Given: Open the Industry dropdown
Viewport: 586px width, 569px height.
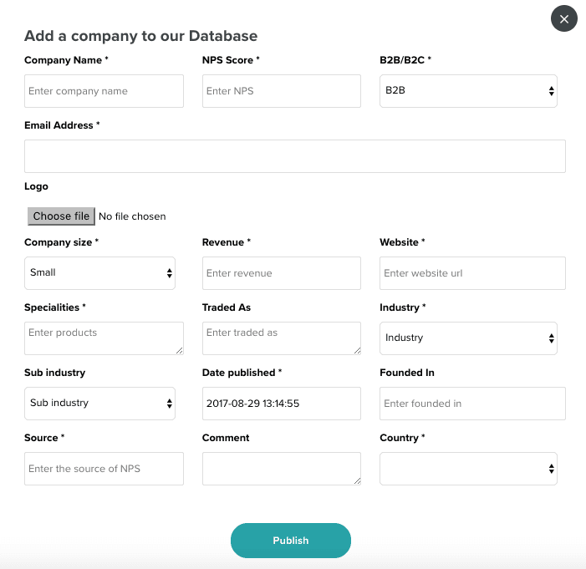Looking at the screenshot, I should pos(468,338).
